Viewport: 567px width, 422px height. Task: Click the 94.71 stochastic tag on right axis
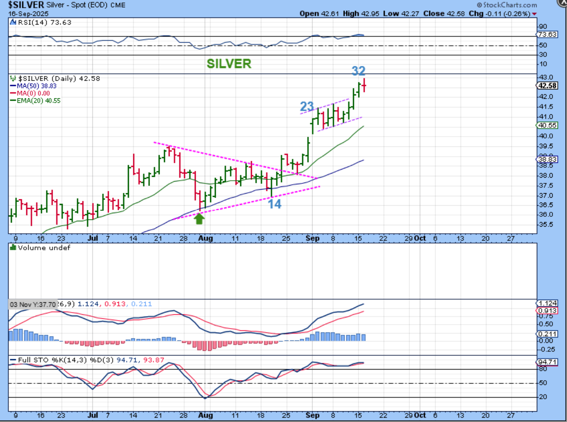pos(547,362)
